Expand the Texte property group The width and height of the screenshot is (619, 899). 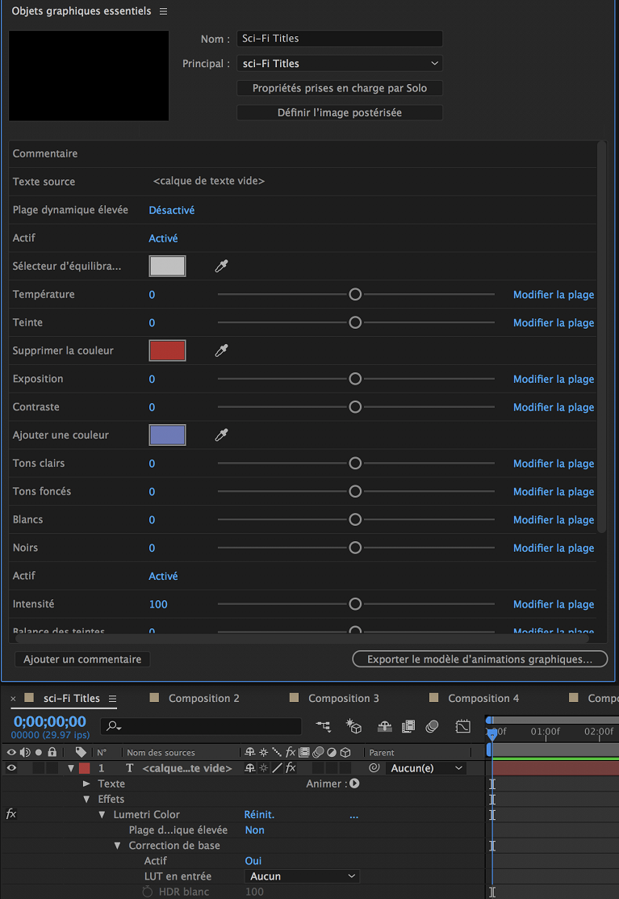tap(86, 783)
